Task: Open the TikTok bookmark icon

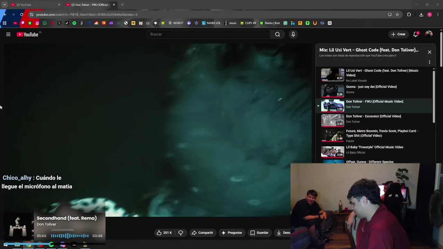Action: coord(67,23)
